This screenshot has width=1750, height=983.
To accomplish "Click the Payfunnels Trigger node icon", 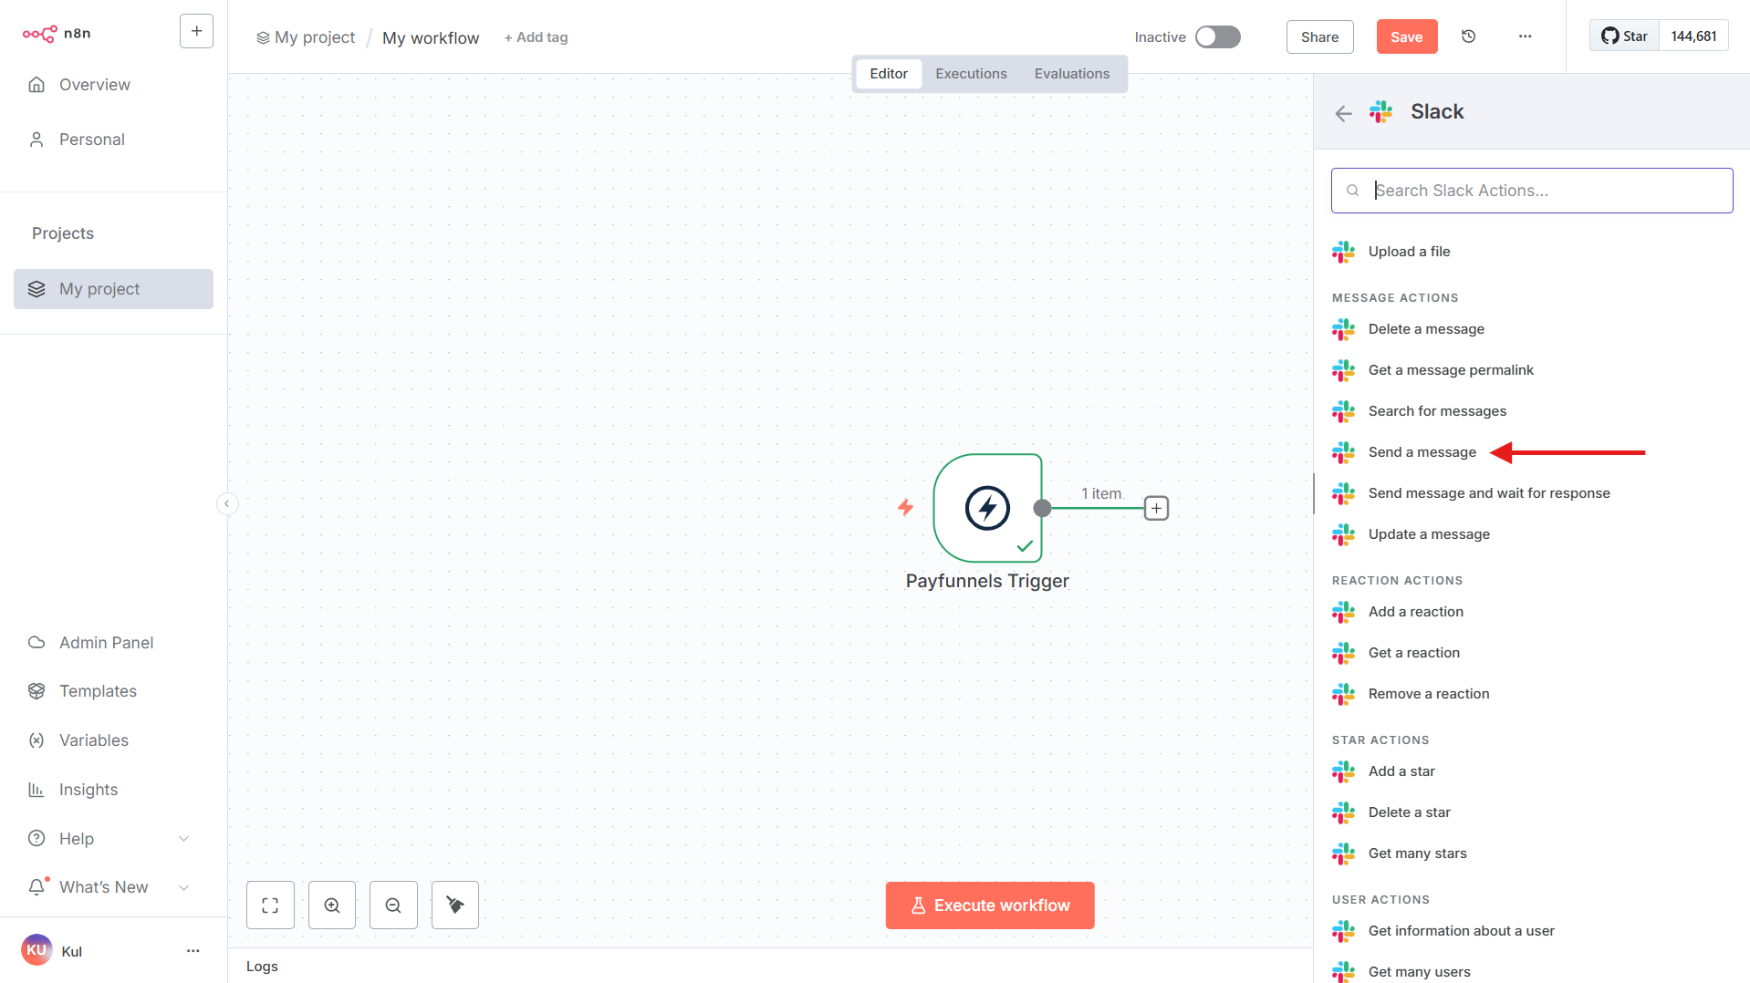I will 987,508.
